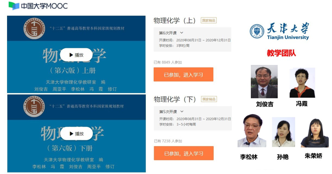
Task: Click the 国家精品 badge beside 物理化学（下）
Action: click(209, 99)
